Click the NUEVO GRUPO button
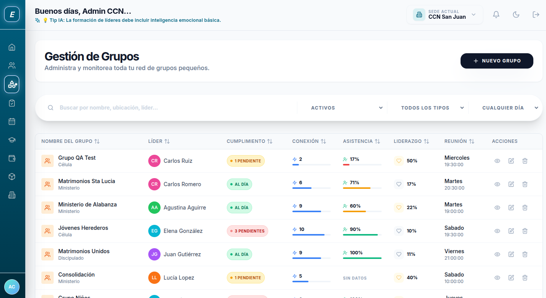This screenshot has height=298, width=546. pyautogui.click(x=497, y=61)
